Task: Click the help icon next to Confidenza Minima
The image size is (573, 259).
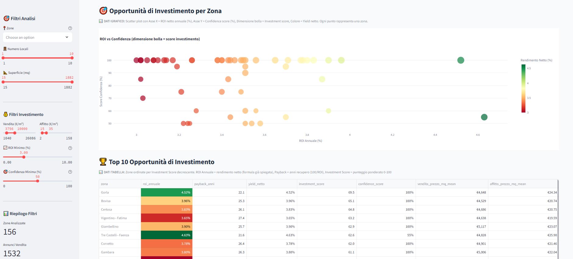Action: tap(70, 172)
